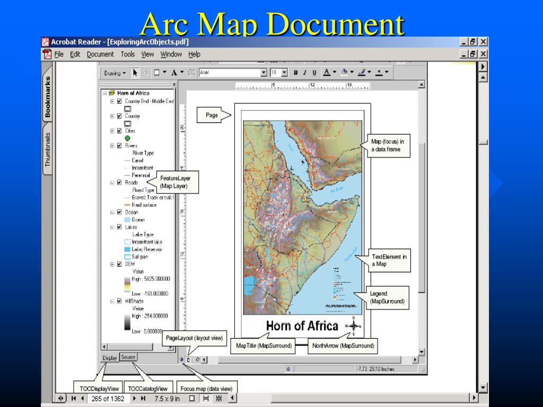
Task: Click the Acrobat PDF document icon
Action: point(47,55)
